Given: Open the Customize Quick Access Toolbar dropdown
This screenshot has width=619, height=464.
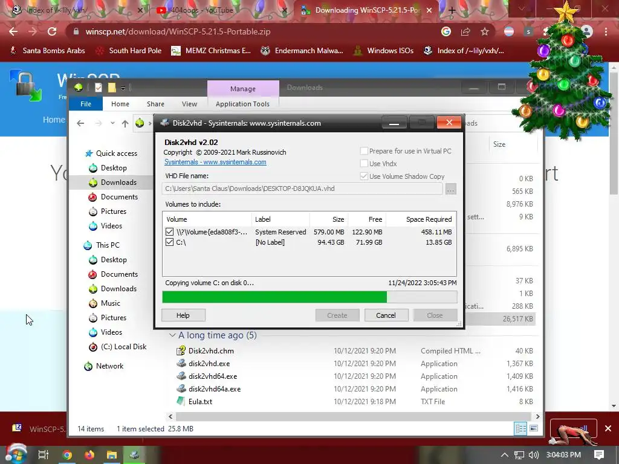Looking at the screenshot, I should click(123, 88).
